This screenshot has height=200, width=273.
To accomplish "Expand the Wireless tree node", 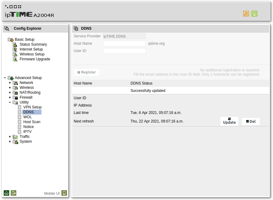I will 10,88.
